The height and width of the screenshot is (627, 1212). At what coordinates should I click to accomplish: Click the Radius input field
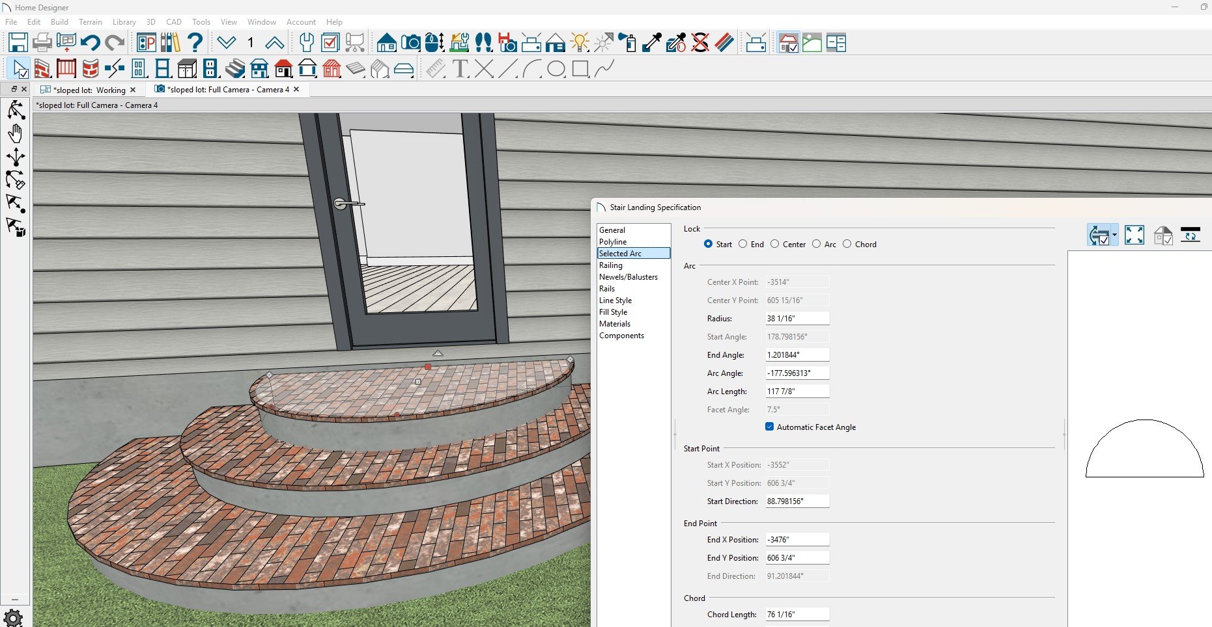(797, 319)
